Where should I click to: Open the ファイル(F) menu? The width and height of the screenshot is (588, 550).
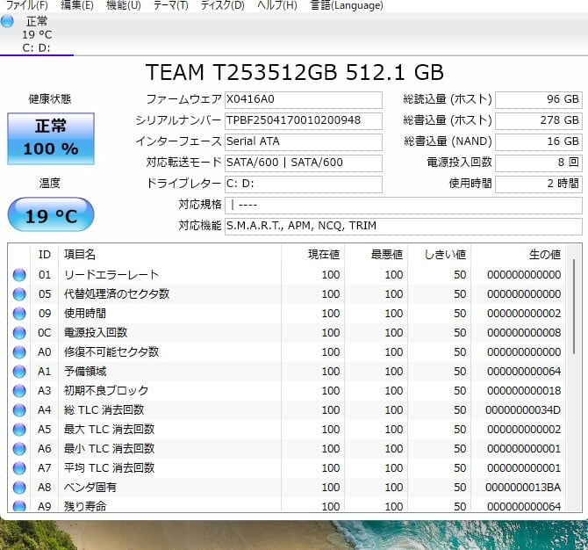click(x=27, y=5)
